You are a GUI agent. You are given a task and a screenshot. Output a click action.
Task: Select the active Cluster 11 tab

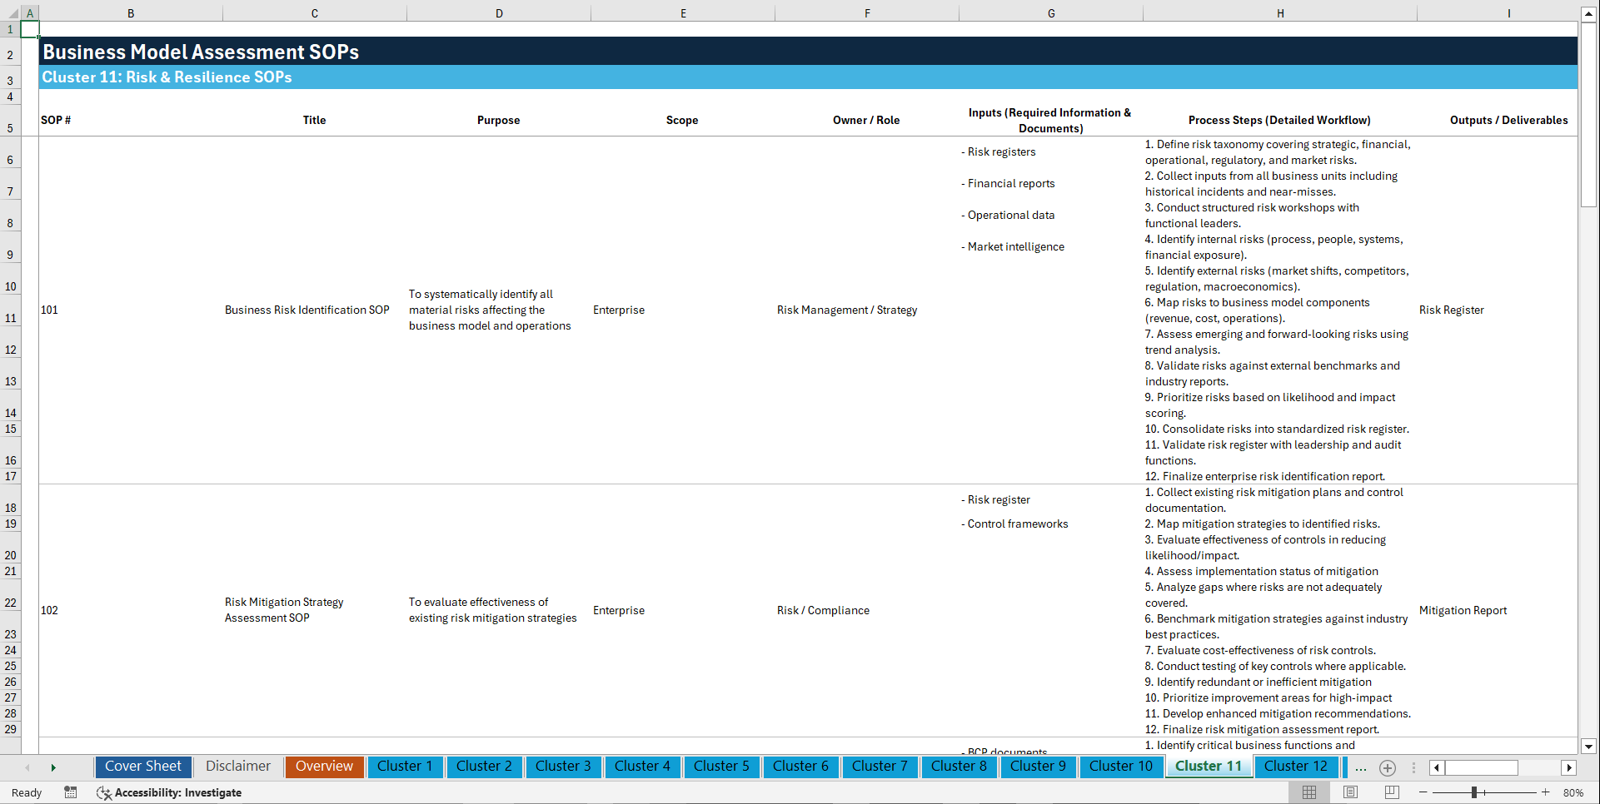1209,767
